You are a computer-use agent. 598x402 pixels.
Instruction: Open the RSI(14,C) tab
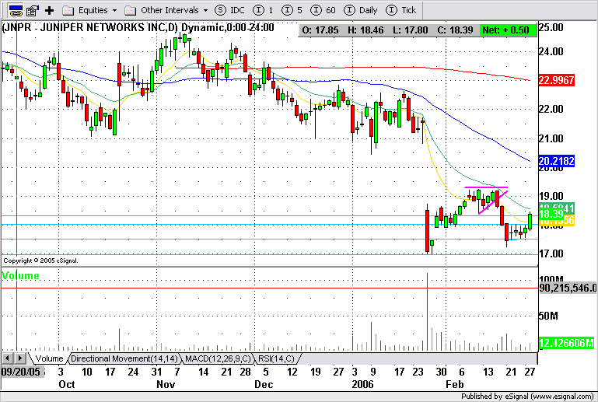277,358
